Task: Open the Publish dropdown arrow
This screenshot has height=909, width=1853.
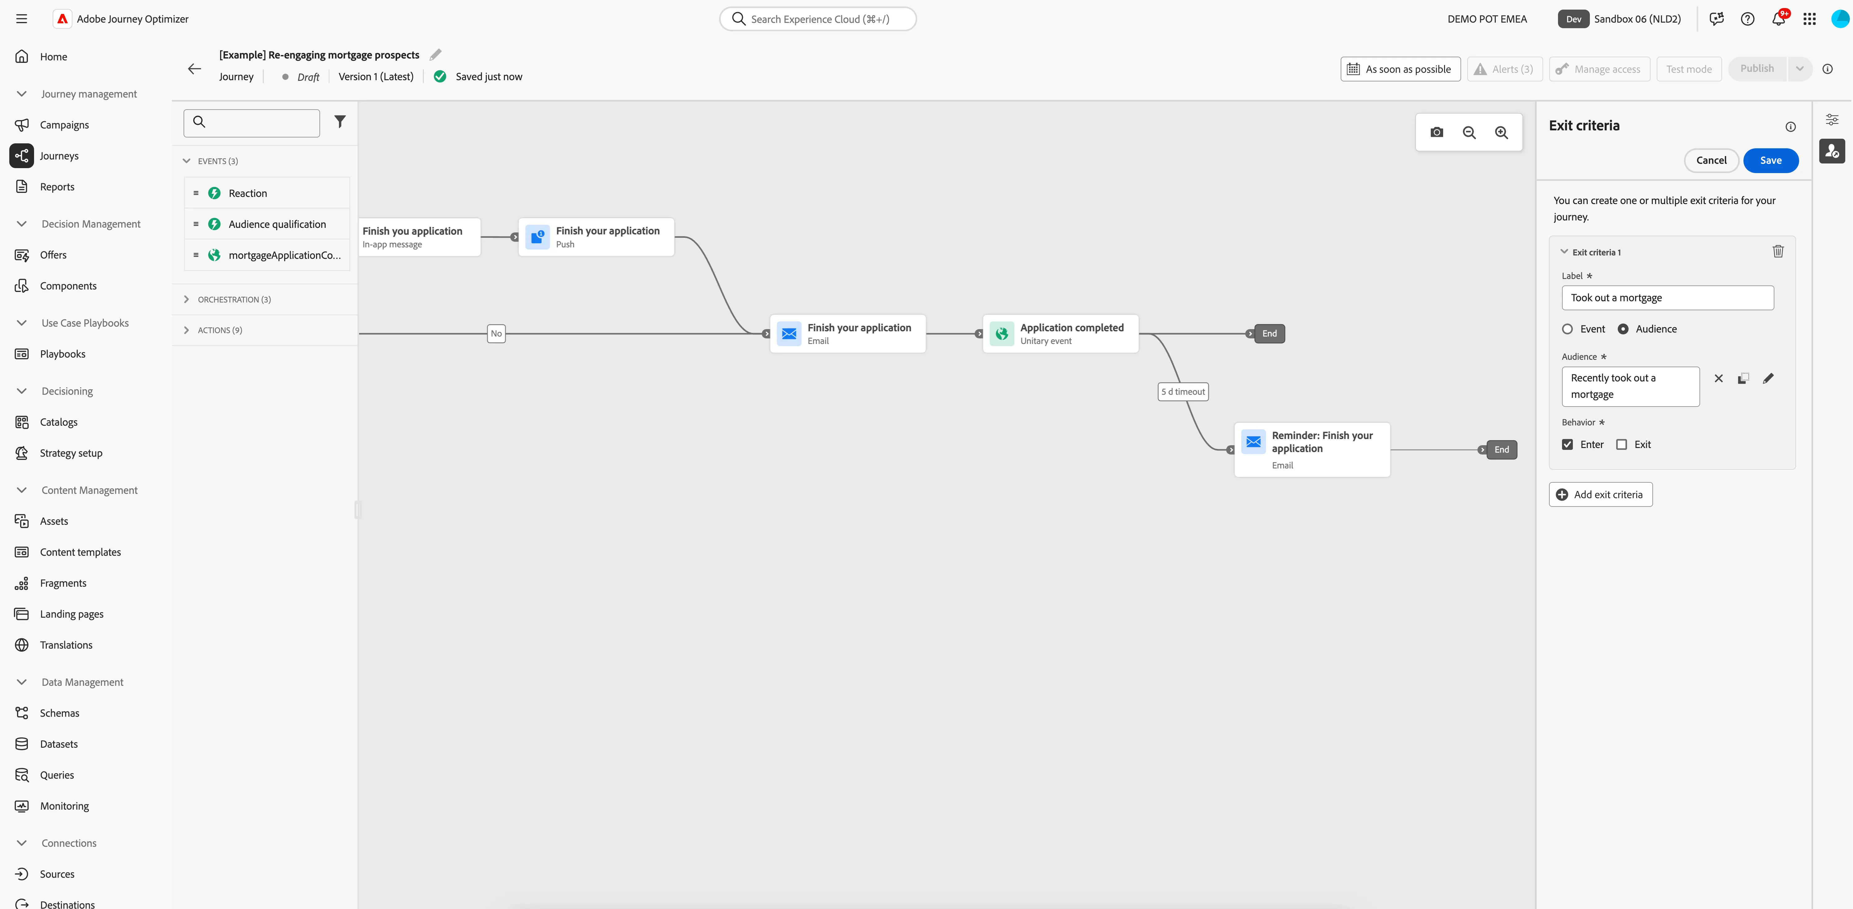Action: [x=1799, y=69]
